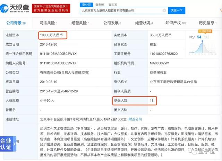
Task: Open the 历史信息 tab
Action: coord(208,23)
